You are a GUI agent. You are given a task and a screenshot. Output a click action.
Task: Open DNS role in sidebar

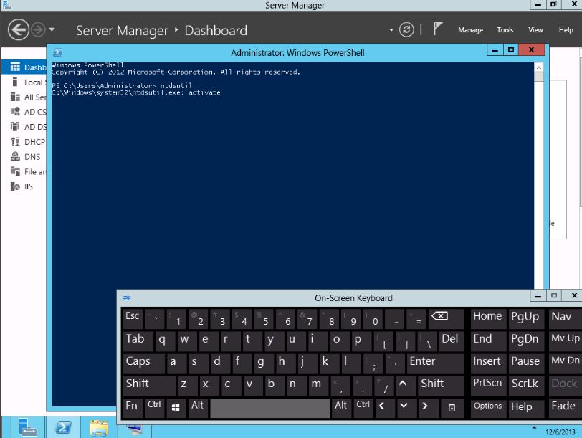[x=24, y=157]
